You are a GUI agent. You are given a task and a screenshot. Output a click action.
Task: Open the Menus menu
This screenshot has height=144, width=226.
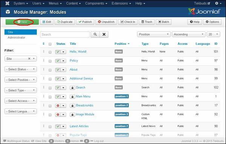coord(55,3)
